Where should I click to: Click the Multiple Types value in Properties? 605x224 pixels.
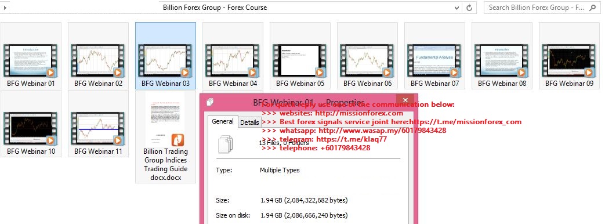click(280, 170)
